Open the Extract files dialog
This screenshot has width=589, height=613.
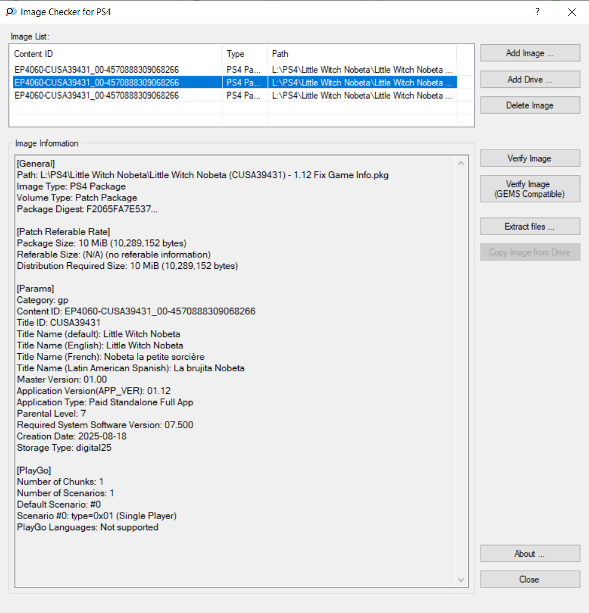coord(530,227)
